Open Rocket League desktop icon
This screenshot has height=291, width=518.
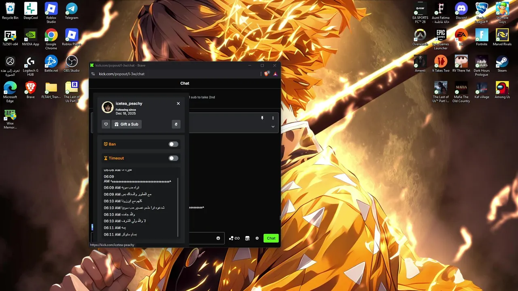tap(482, 13)
